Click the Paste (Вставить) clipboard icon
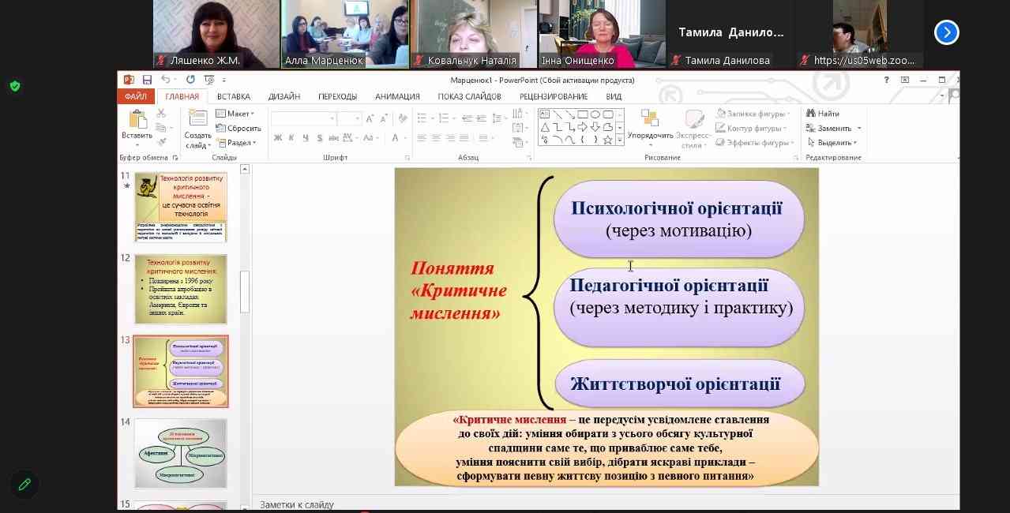This screenshot has width=1010, height=513. pos(137,120)
